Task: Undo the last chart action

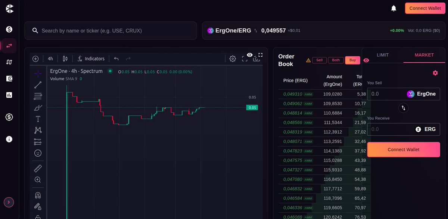Action: point(116,59)
